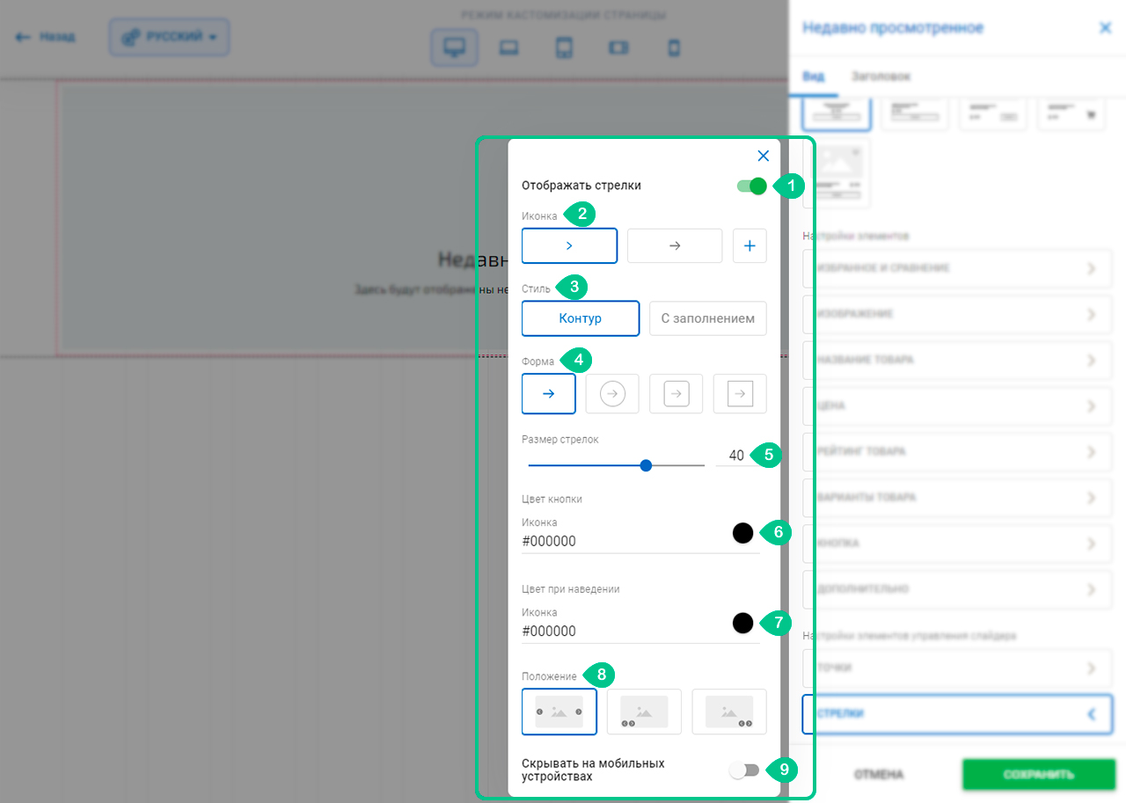Viewport: 1126px width, 803px height.
Task: Select arrow in rounded square shape
Action: (676, 394)
